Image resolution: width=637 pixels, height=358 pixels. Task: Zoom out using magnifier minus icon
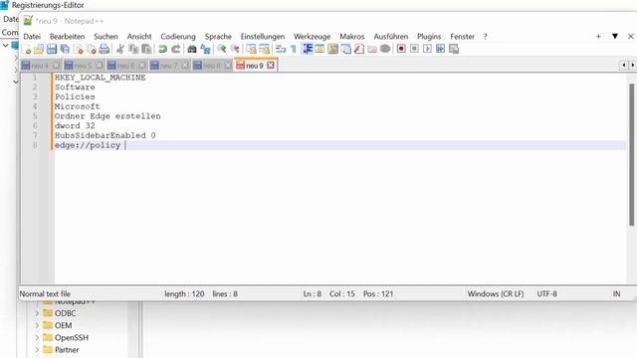point(235,50)
